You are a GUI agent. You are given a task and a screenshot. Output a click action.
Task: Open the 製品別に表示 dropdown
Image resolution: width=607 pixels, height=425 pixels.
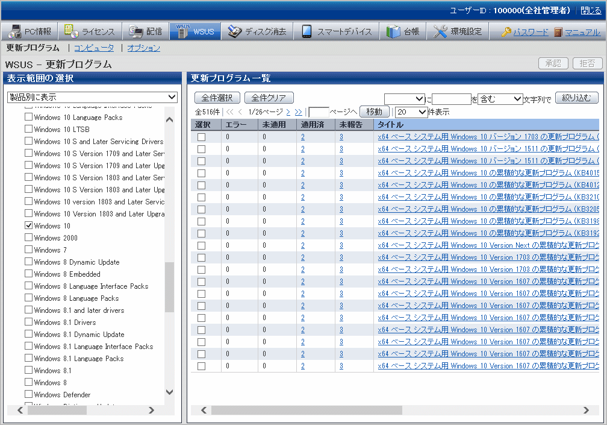coord(93,97)
